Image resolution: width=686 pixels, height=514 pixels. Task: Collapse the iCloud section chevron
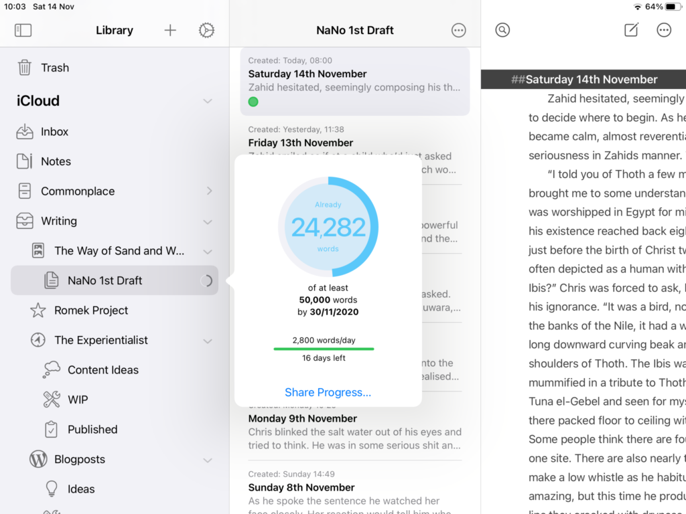tap(208, 101)
